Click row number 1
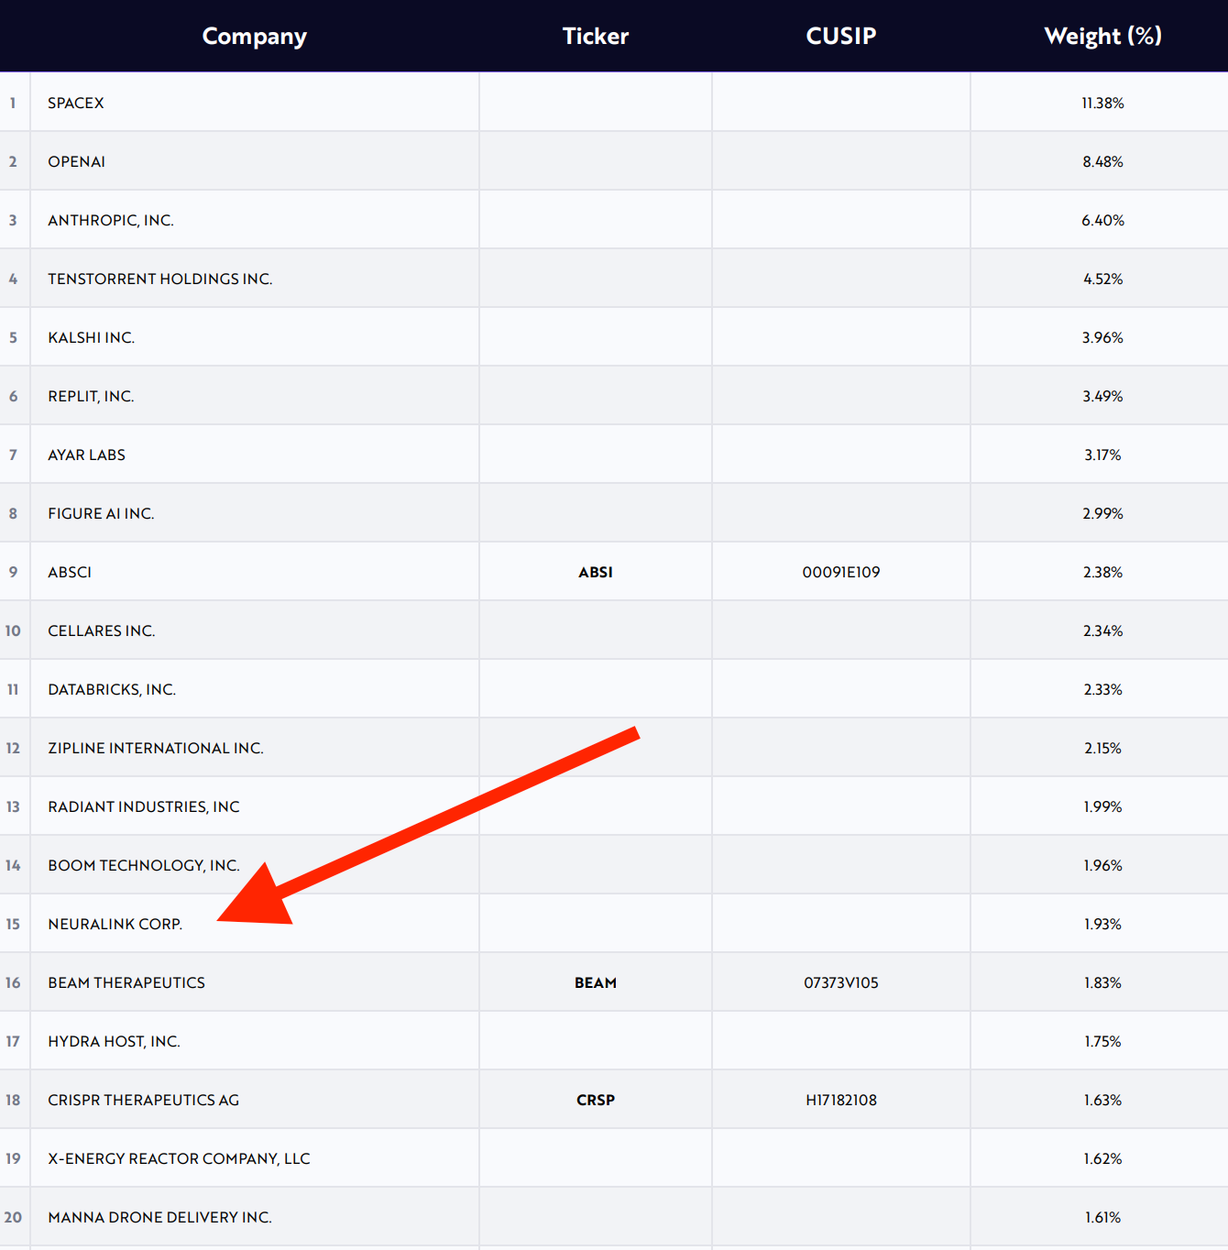This screenshot has height=1250, width=1228. coord(13,103)
